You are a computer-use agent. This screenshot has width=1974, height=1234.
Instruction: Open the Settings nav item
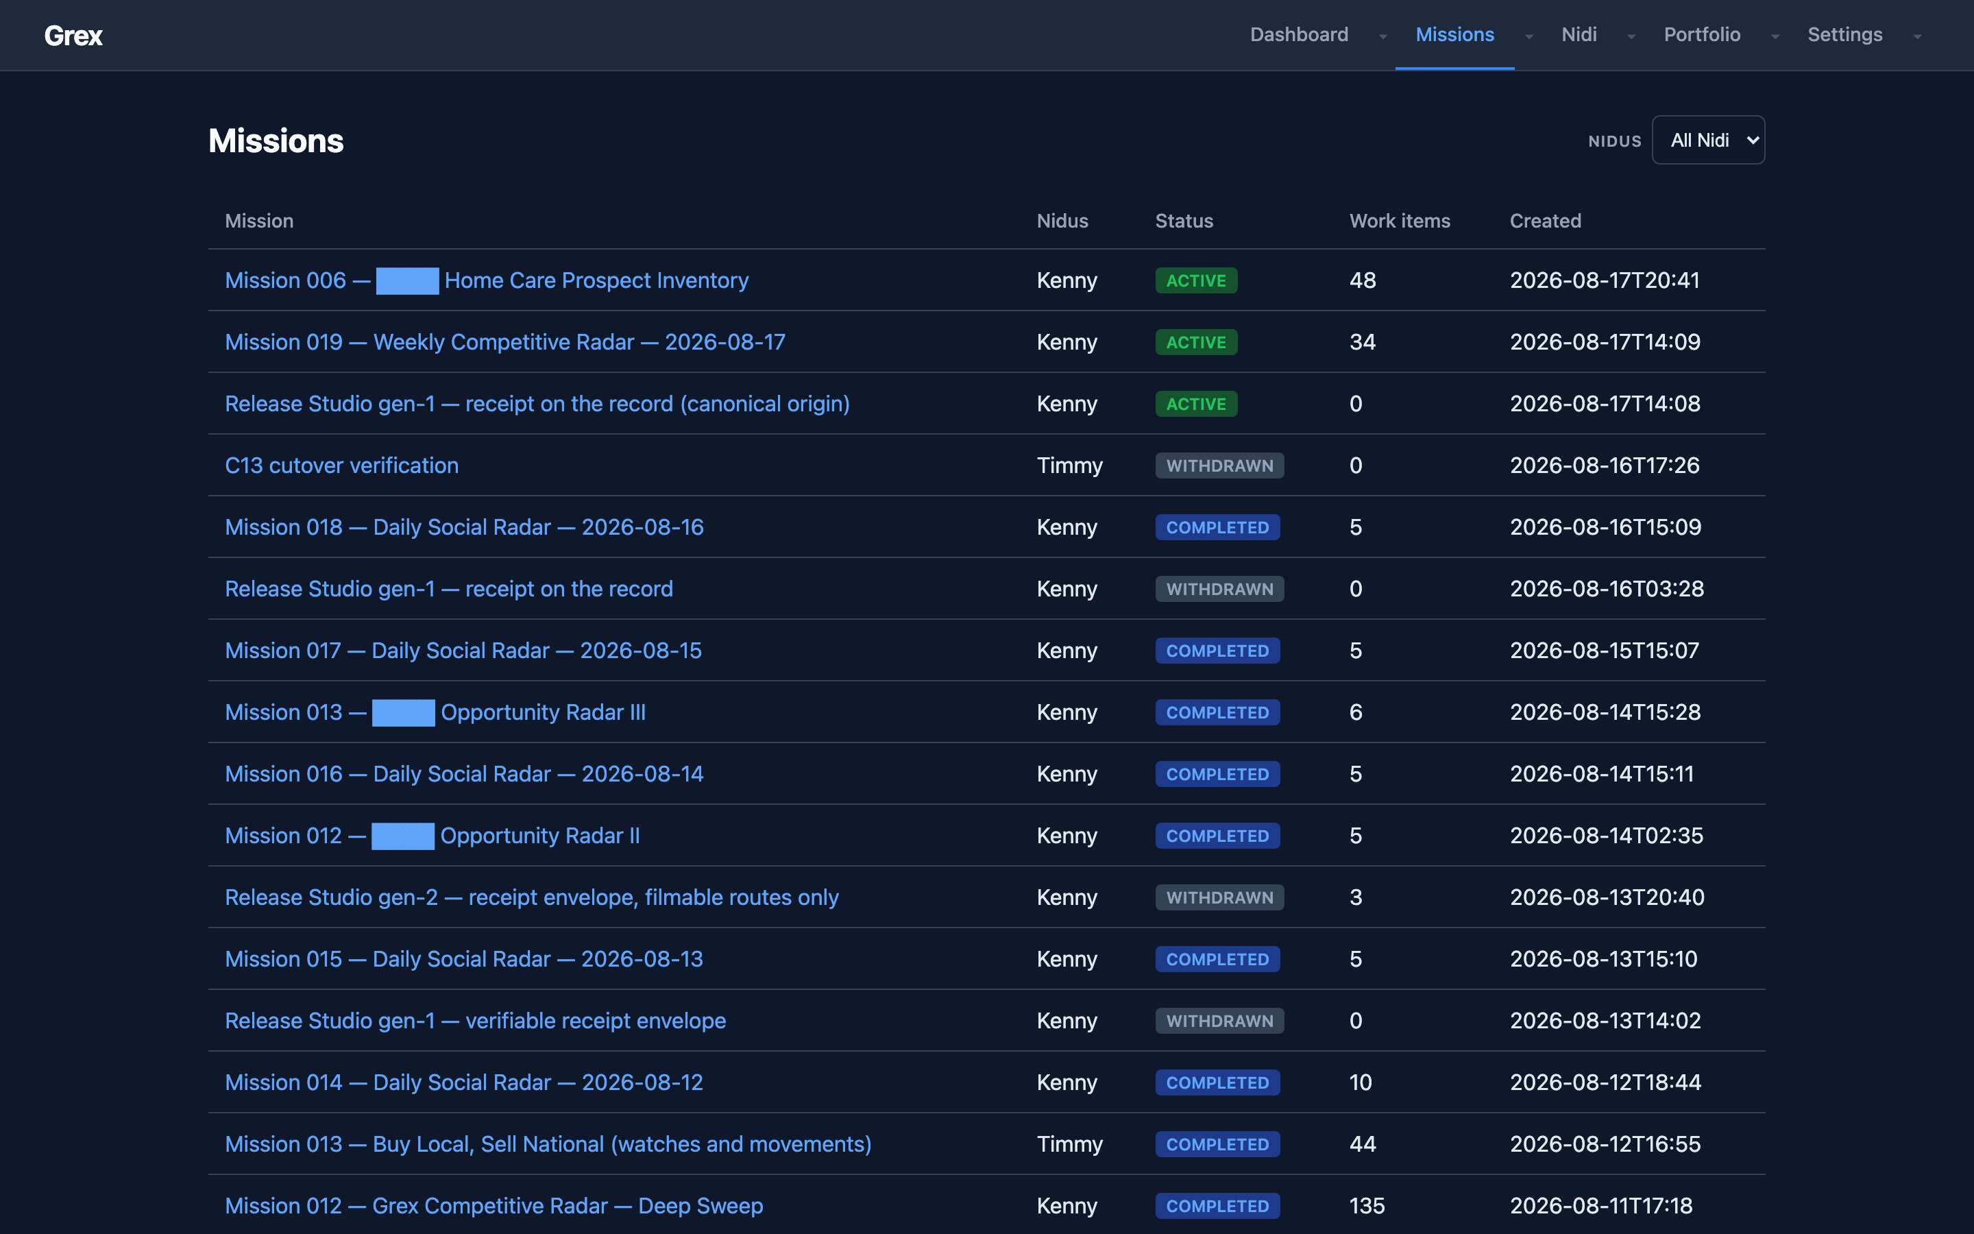1844,34
